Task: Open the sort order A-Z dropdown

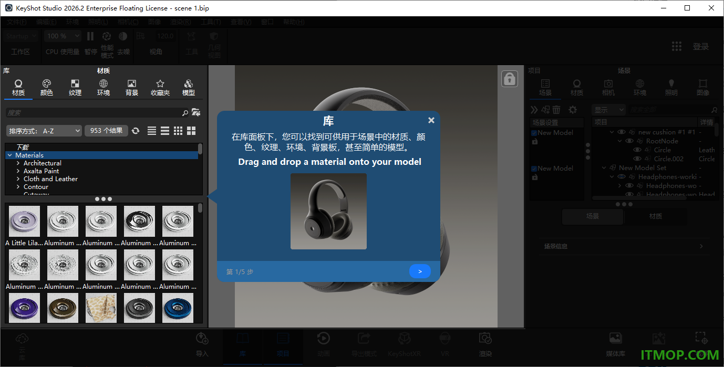Action: 44,131
